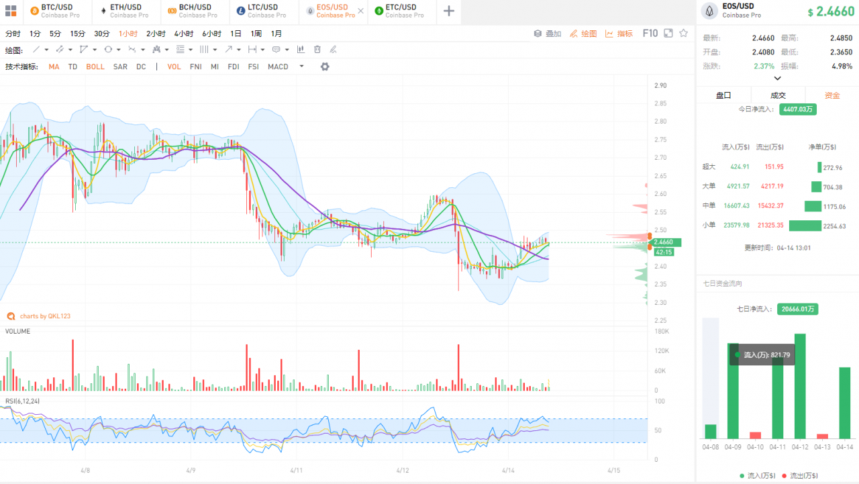
Task: Open text annotation tool dropdown arrow
Action: coord(287,50)
